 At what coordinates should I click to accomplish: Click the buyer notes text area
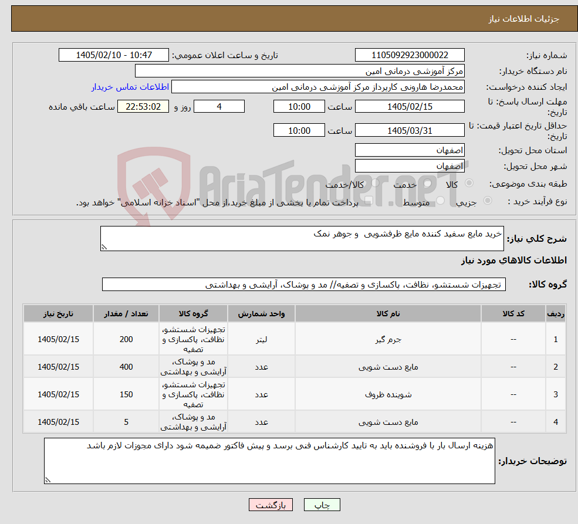pos(269,461)
